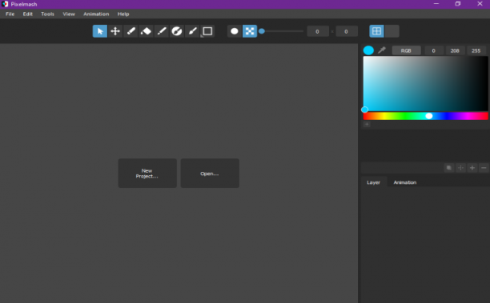
Task: Select the move tool with four arrows
Action: click(x=115, y=31)
